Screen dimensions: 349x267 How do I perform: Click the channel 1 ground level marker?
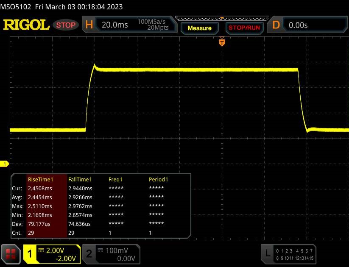click(4, 164)
